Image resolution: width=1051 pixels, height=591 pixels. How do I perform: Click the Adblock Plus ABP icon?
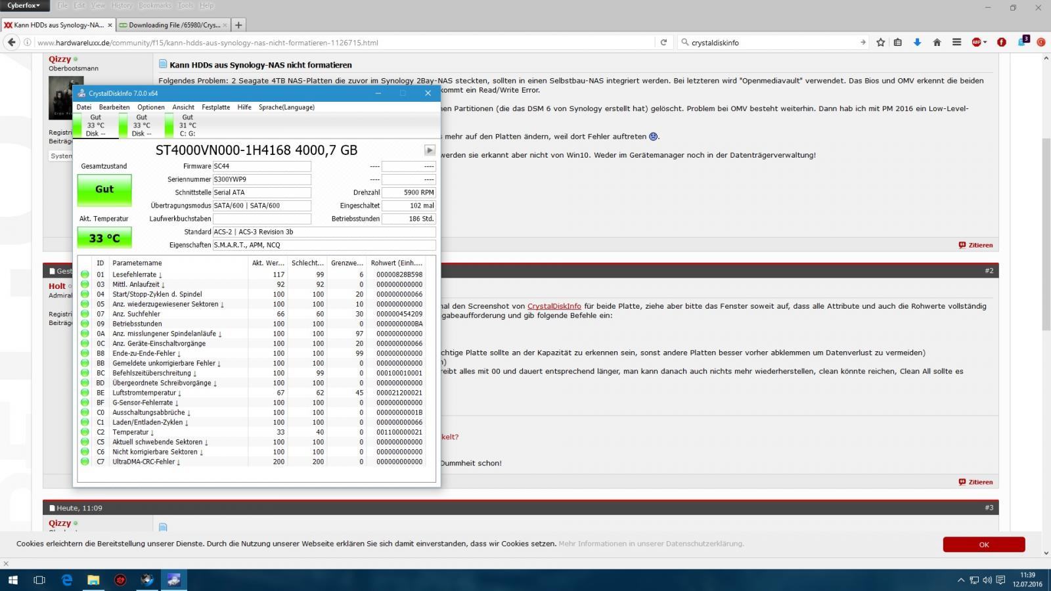(x=976, y=42)
